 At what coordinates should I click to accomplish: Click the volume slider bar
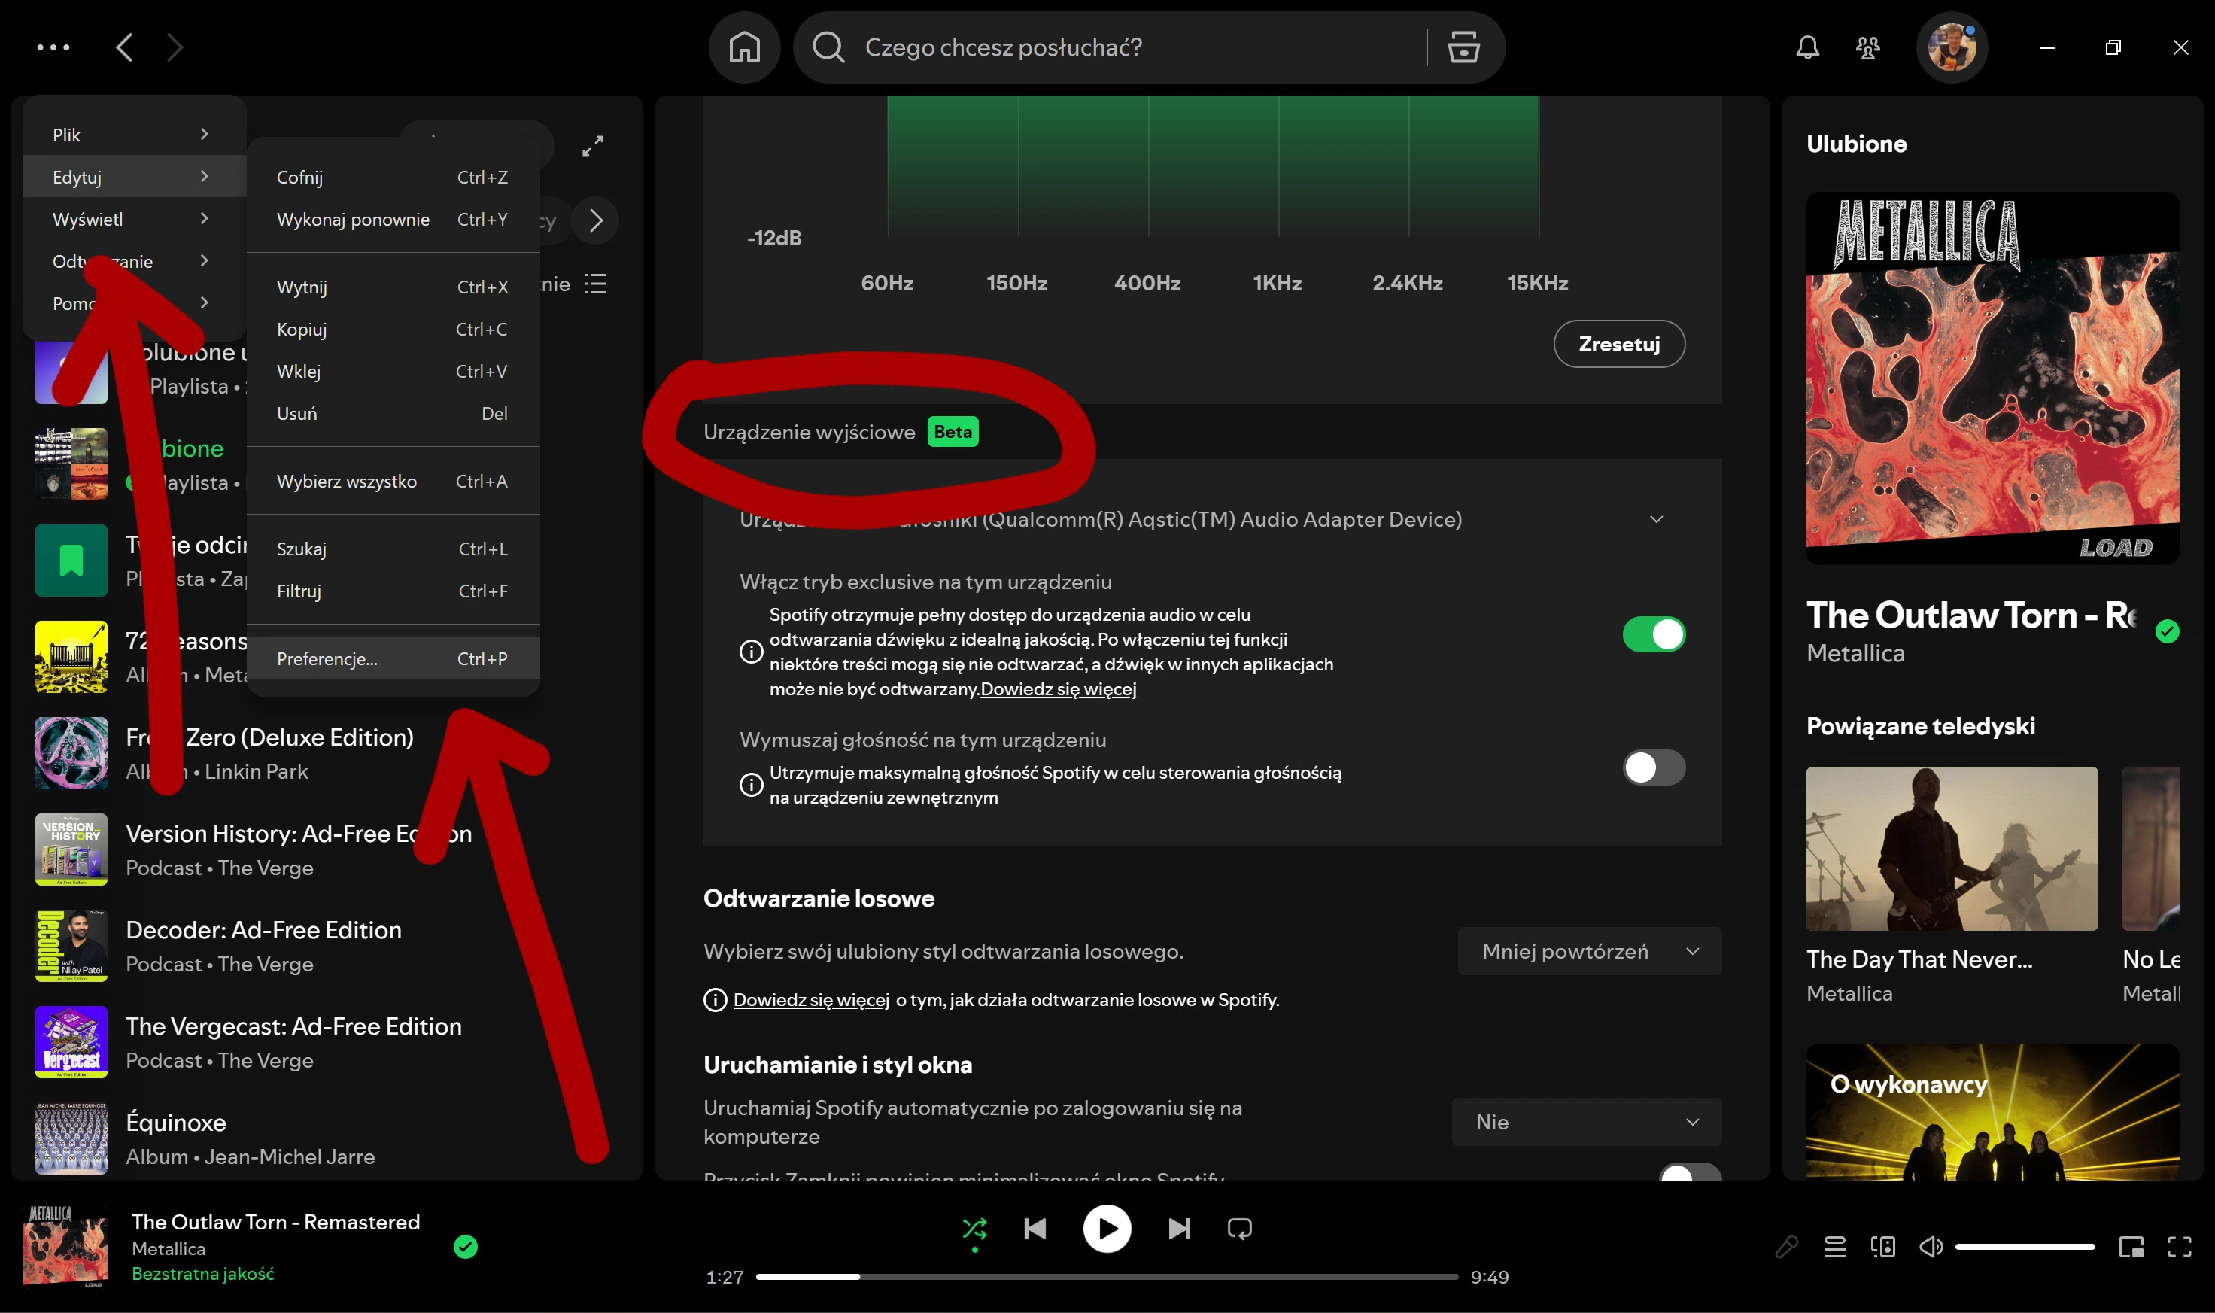2024,1247
